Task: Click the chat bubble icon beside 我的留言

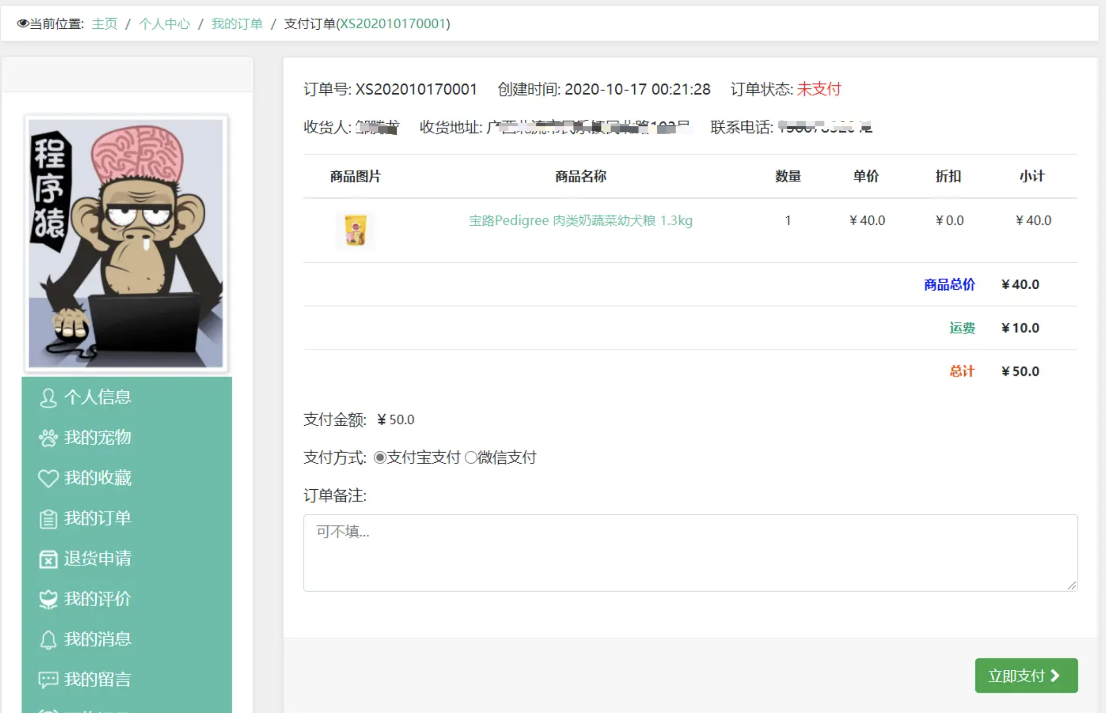Action: pyautogui.click(x=48, y=680)
